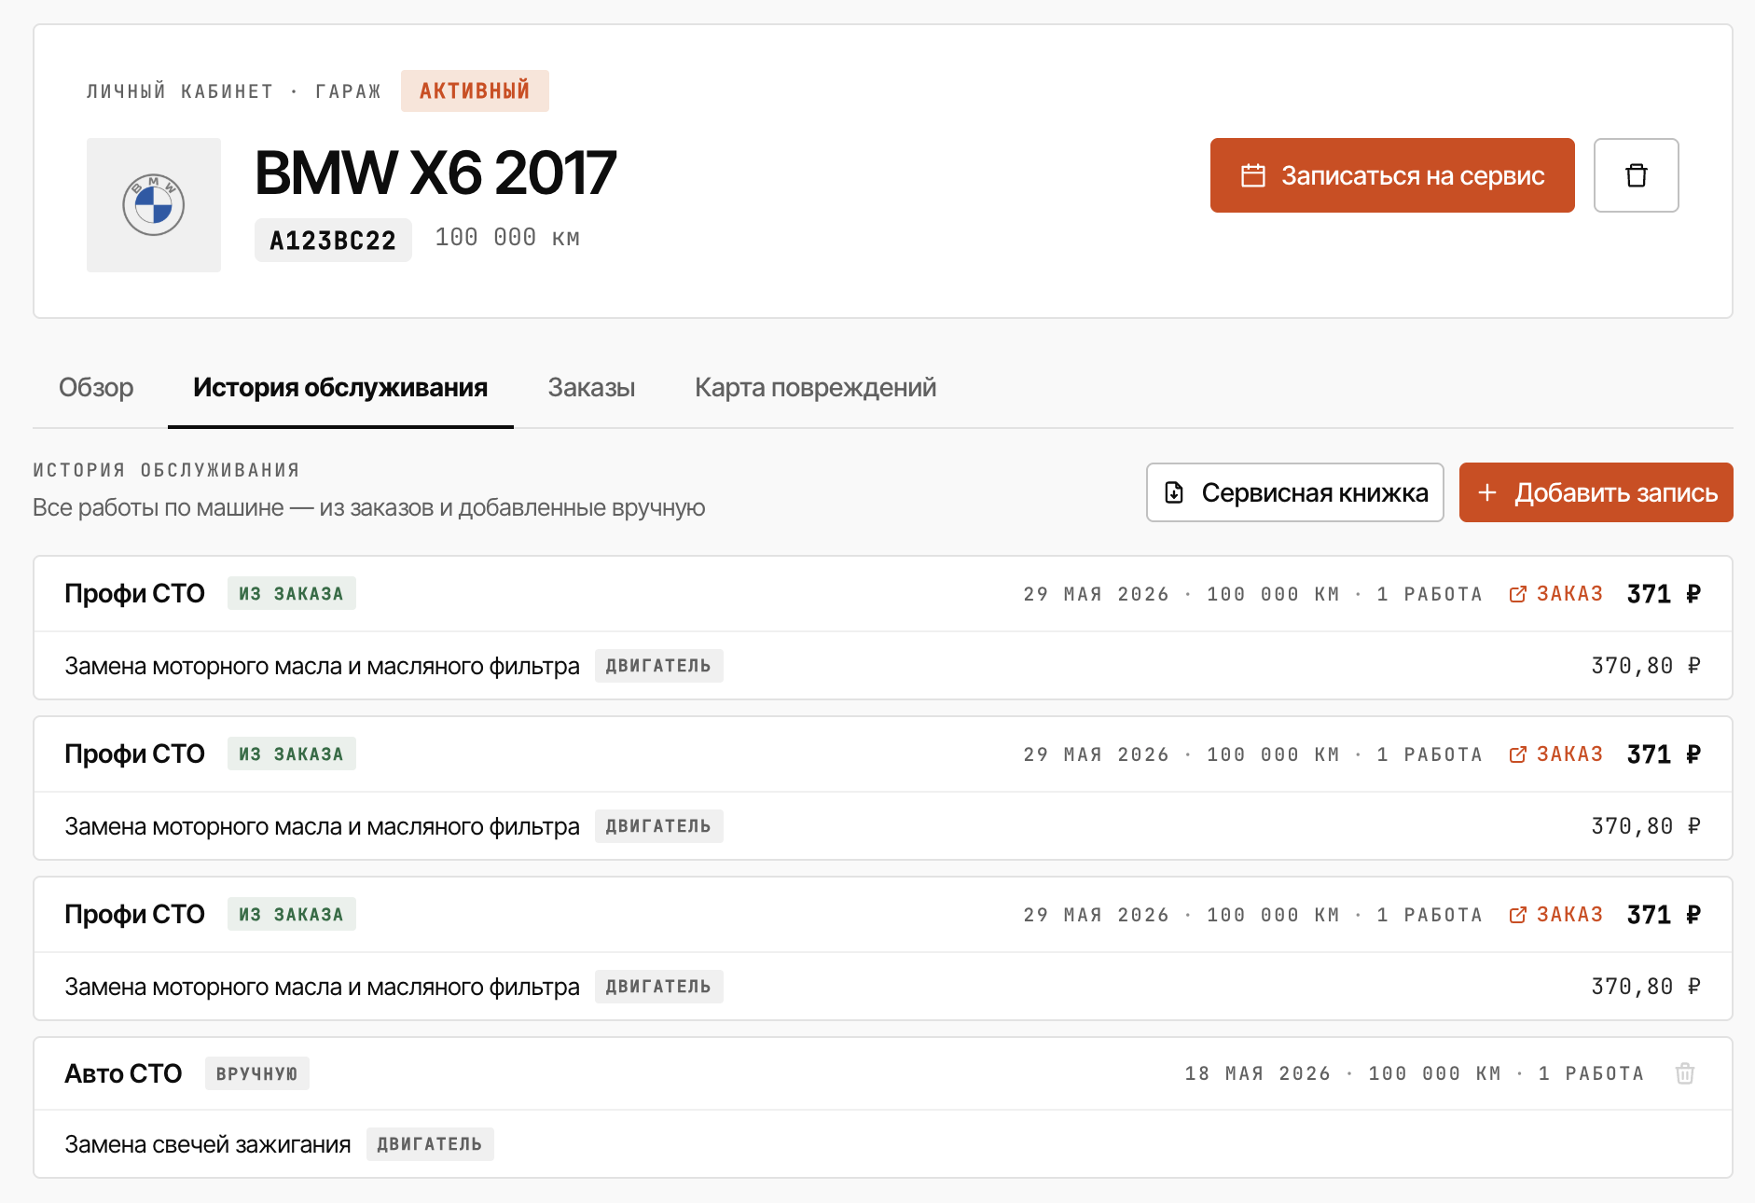Click the 100 000 км mileage under BMW X6
The height and width of the screenshot is (1203, 1755).
pyautogui.click(x=507, y=238)
